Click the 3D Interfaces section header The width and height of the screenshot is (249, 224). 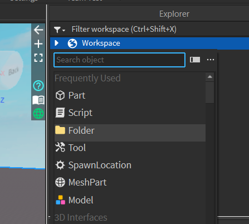[81, 217]
